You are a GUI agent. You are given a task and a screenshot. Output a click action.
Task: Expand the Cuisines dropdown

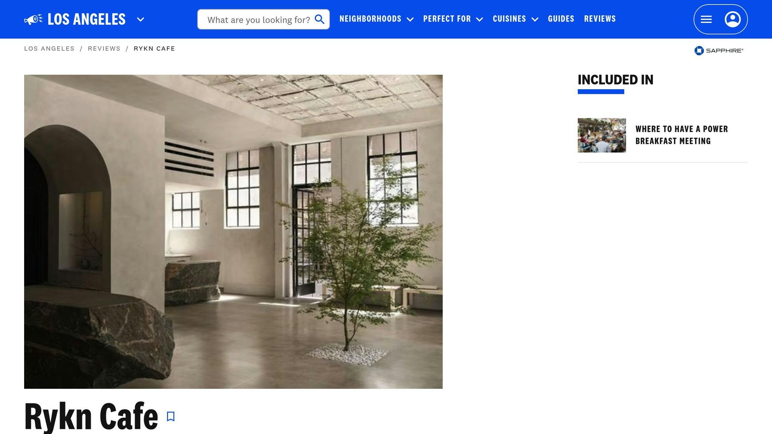tap(515, 19)
